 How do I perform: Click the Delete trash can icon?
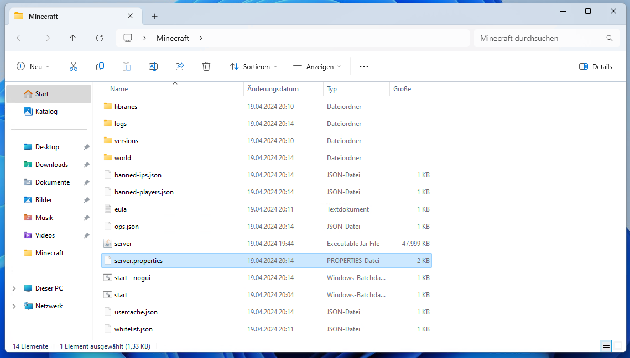tap(206, 67)
